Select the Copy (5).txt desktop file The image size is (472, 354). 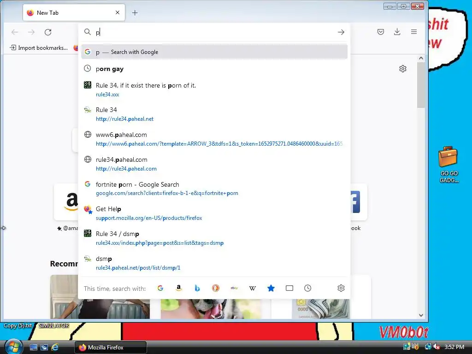tap(18, 325)
